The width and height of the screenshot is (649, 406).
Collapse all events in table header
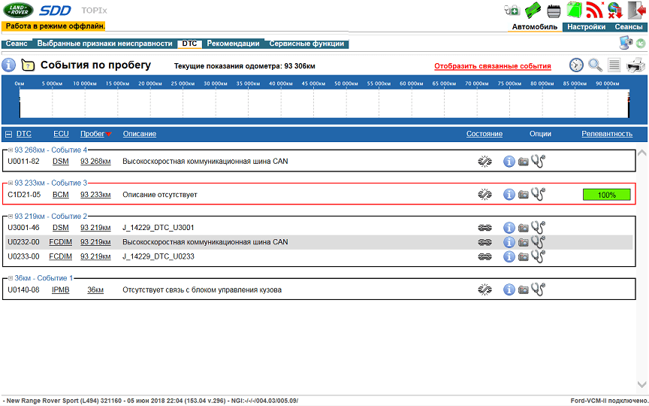[8, 135]
